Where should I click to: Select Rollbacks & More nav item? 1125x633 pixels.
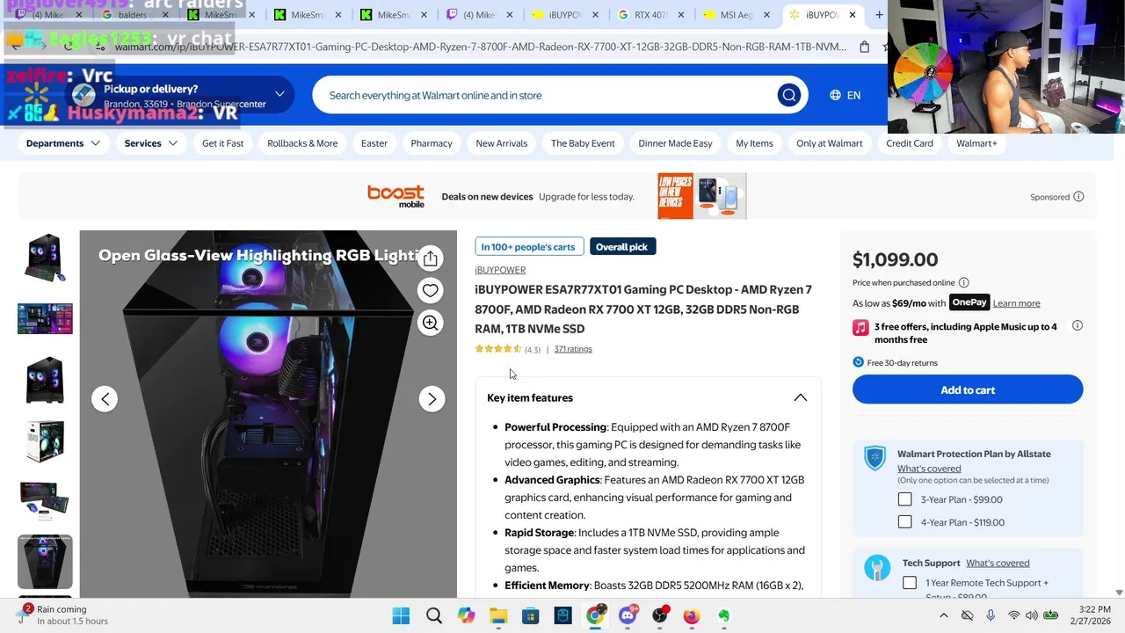302,143
